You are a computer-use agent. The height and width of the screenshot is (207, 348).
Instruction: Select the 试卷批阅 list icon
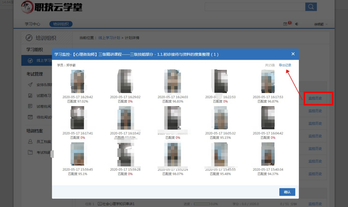[x=30, y=106]
